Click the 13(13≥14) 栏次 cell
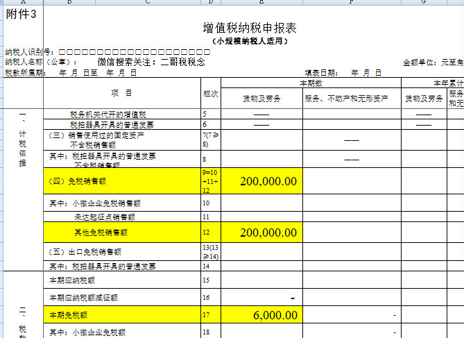The image size is (464, 338). [211, 252]
